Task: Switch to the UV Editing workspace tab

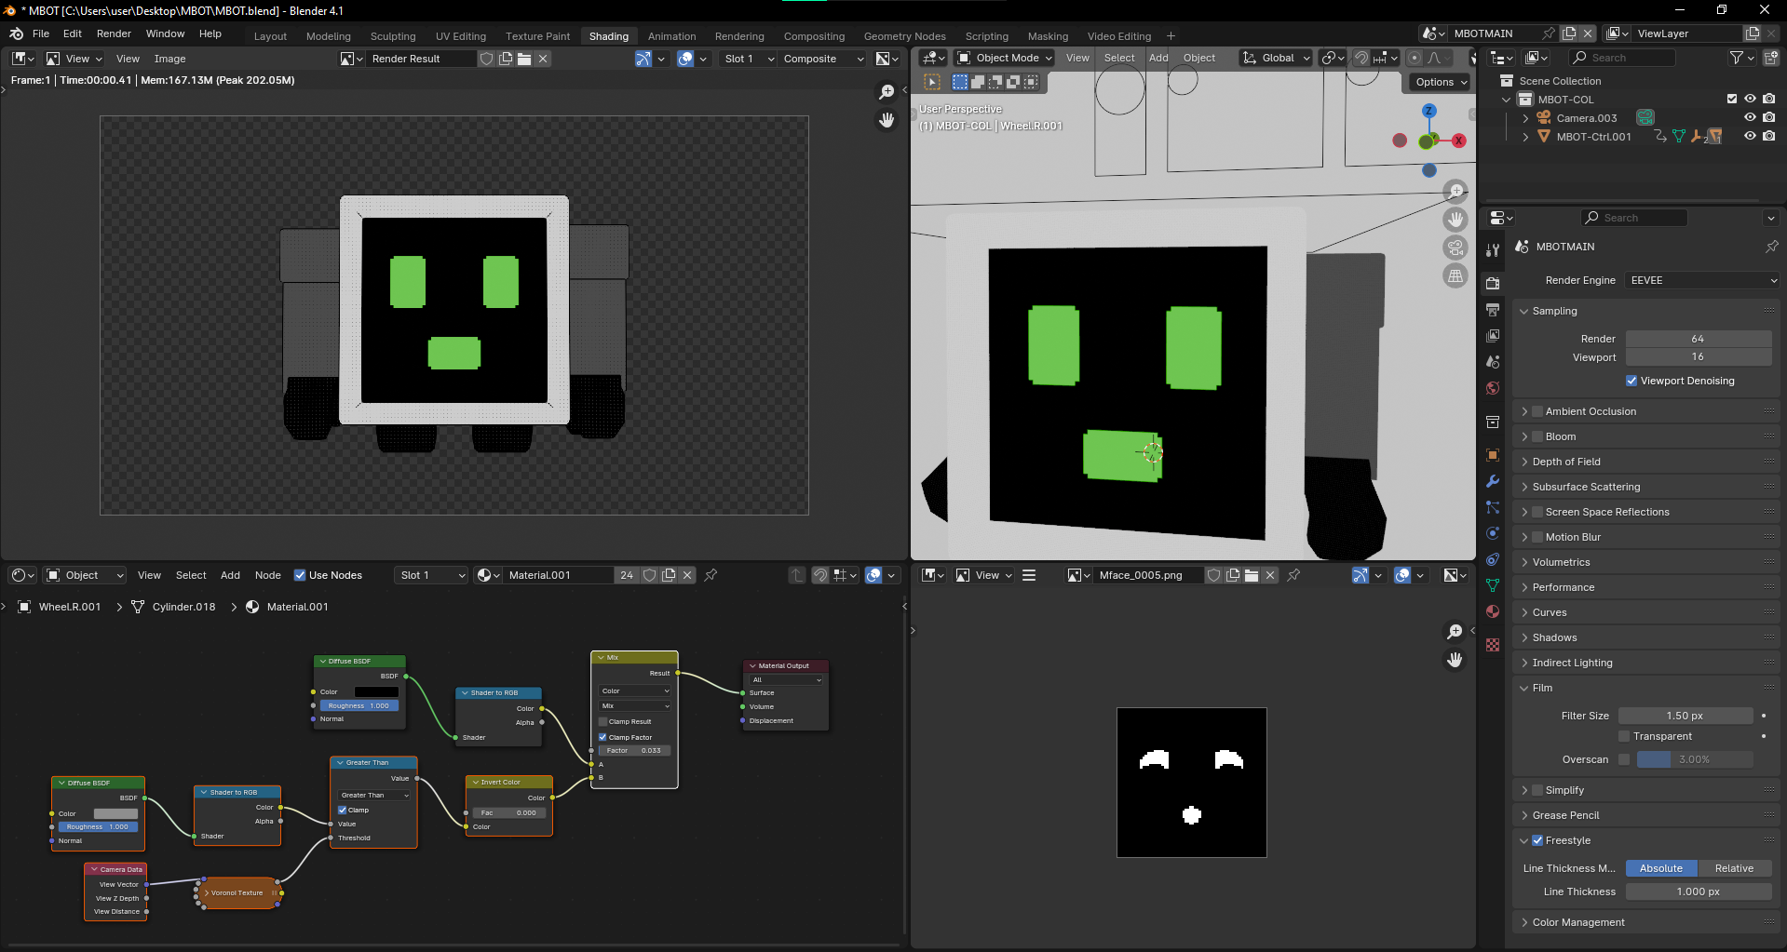Action: pos(461,36)
